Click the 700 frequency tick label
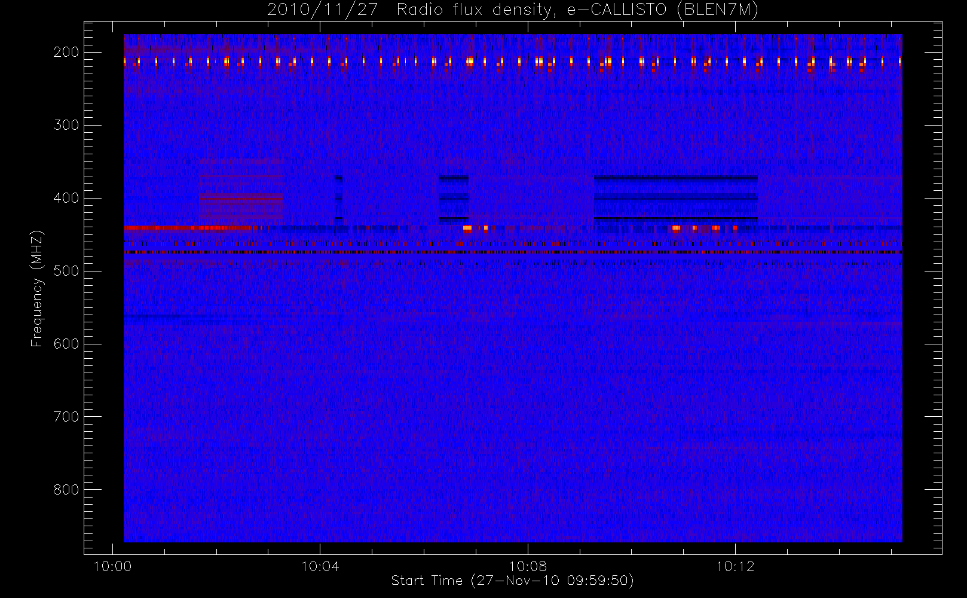Image resolution: width=967 pixels, height=598 pixels. [x=66, y=417]
